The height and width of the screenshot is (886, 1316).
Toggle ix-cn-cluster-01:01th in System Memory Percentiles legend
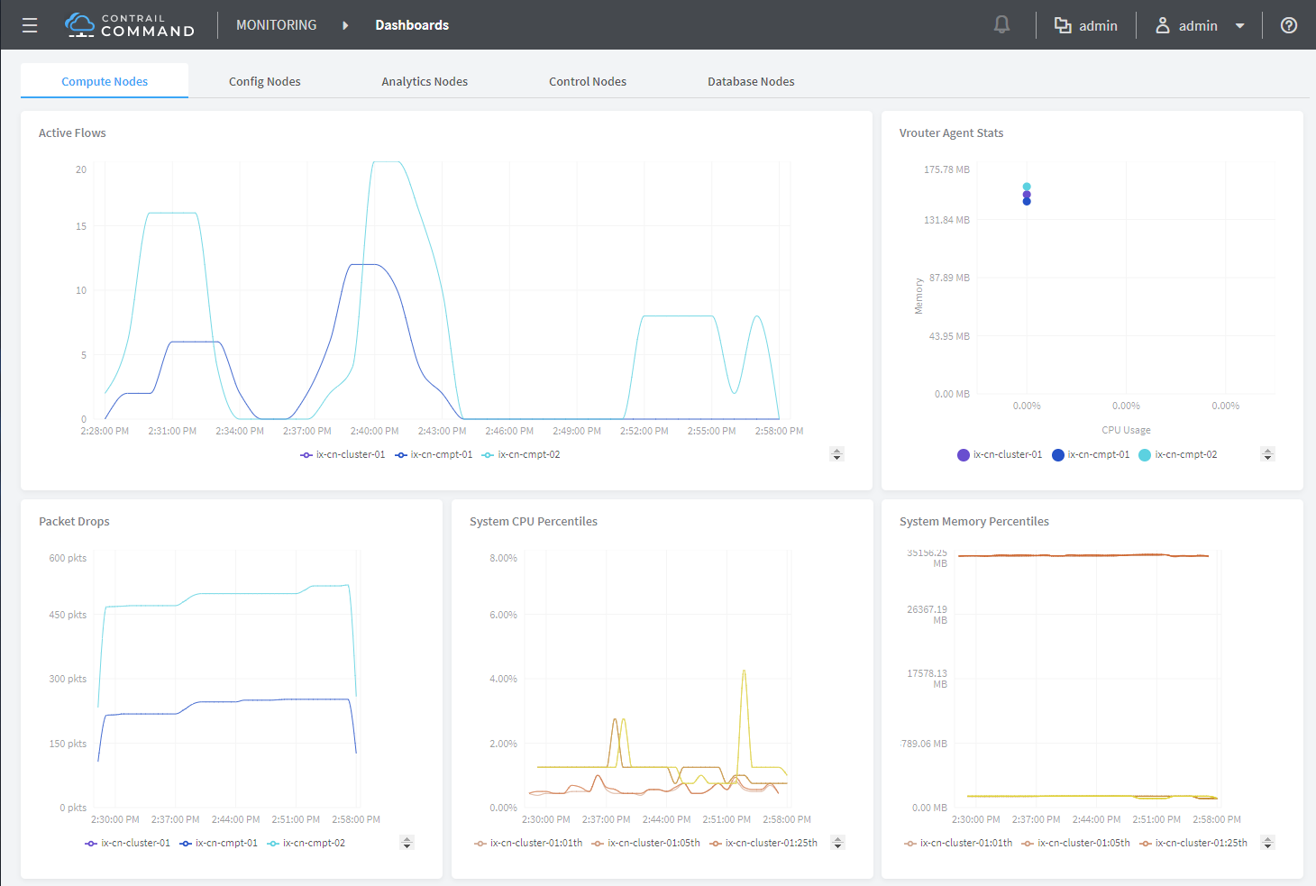958,843
